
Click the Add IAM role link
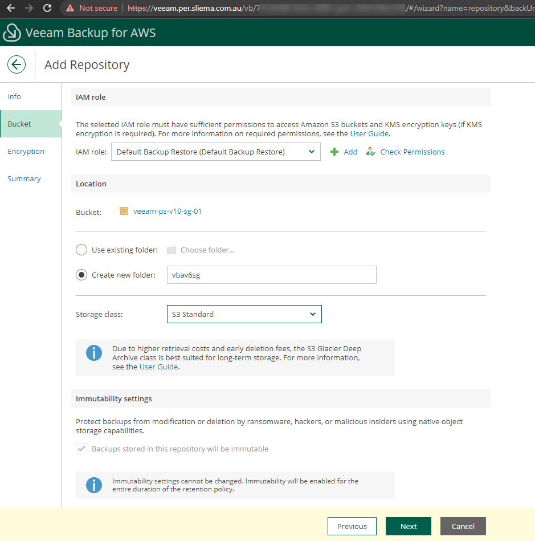pyautogui.click(x=350, y=152)
